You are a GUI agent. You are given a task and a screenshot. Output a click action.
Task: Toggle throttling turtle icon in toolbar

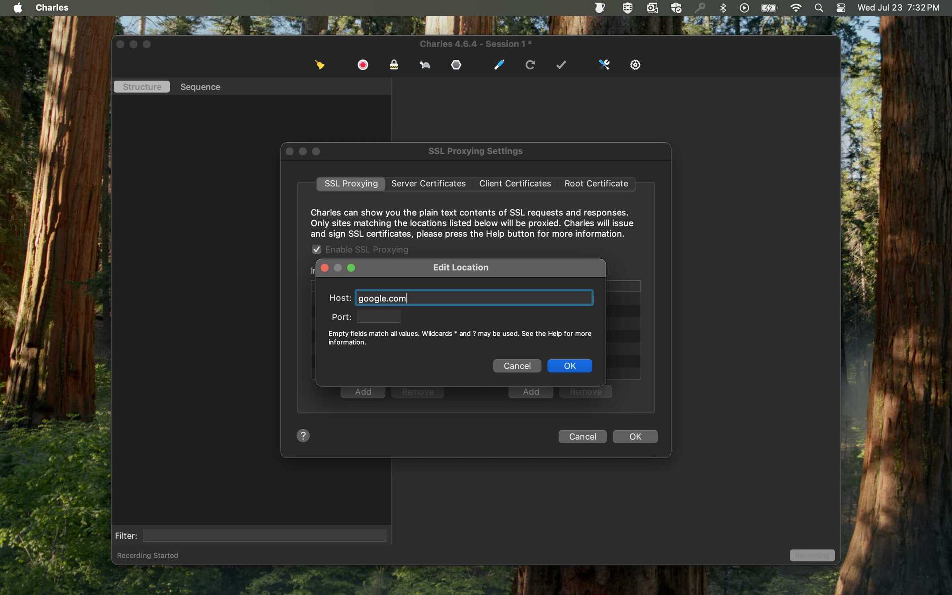click(425, 65)
